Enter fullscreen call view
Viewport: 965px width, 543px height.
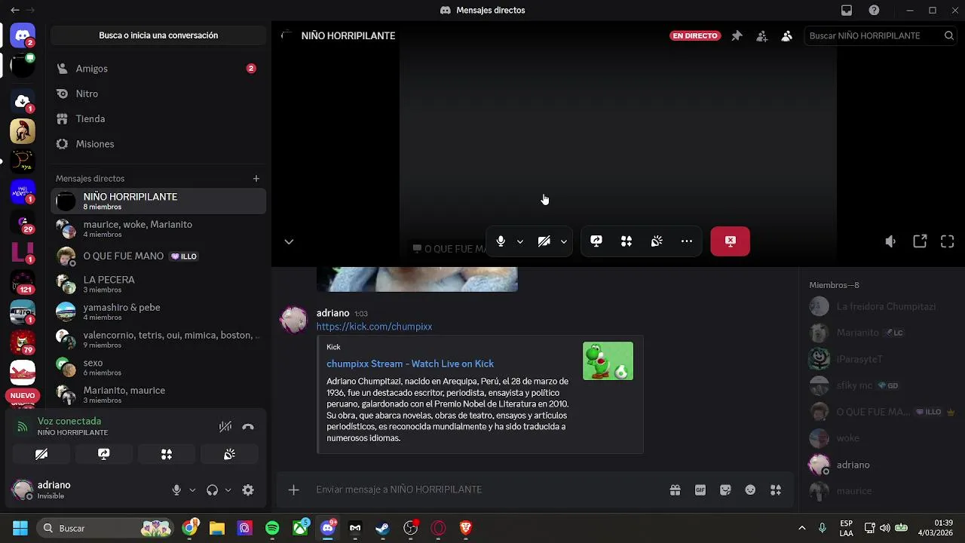[948, 241]
